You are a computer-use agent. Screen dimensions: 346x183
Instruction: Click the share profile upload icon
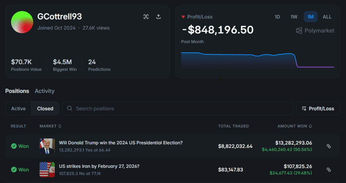[158, 17]
